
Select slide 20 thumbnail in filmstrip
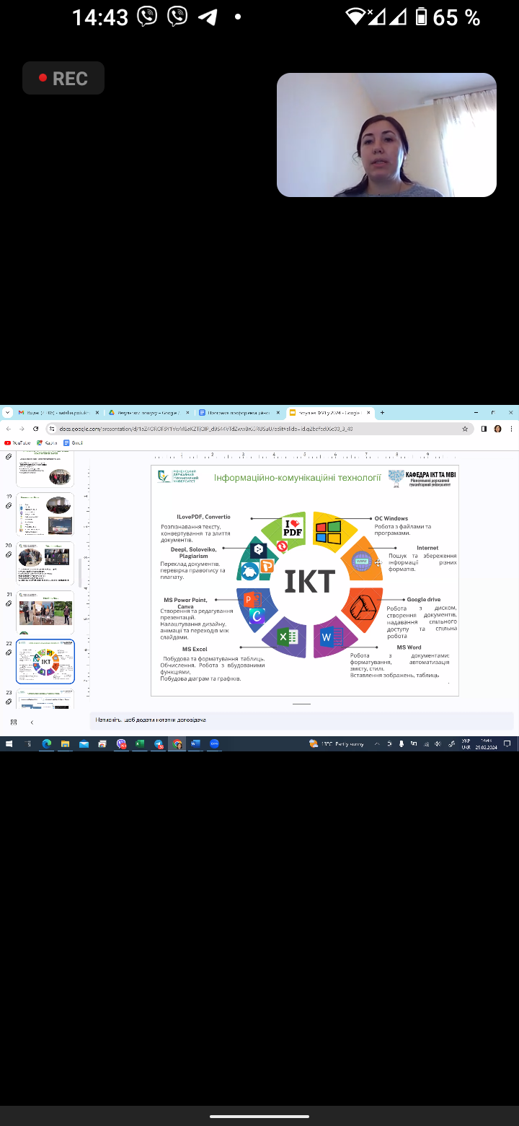pos(45,563)
